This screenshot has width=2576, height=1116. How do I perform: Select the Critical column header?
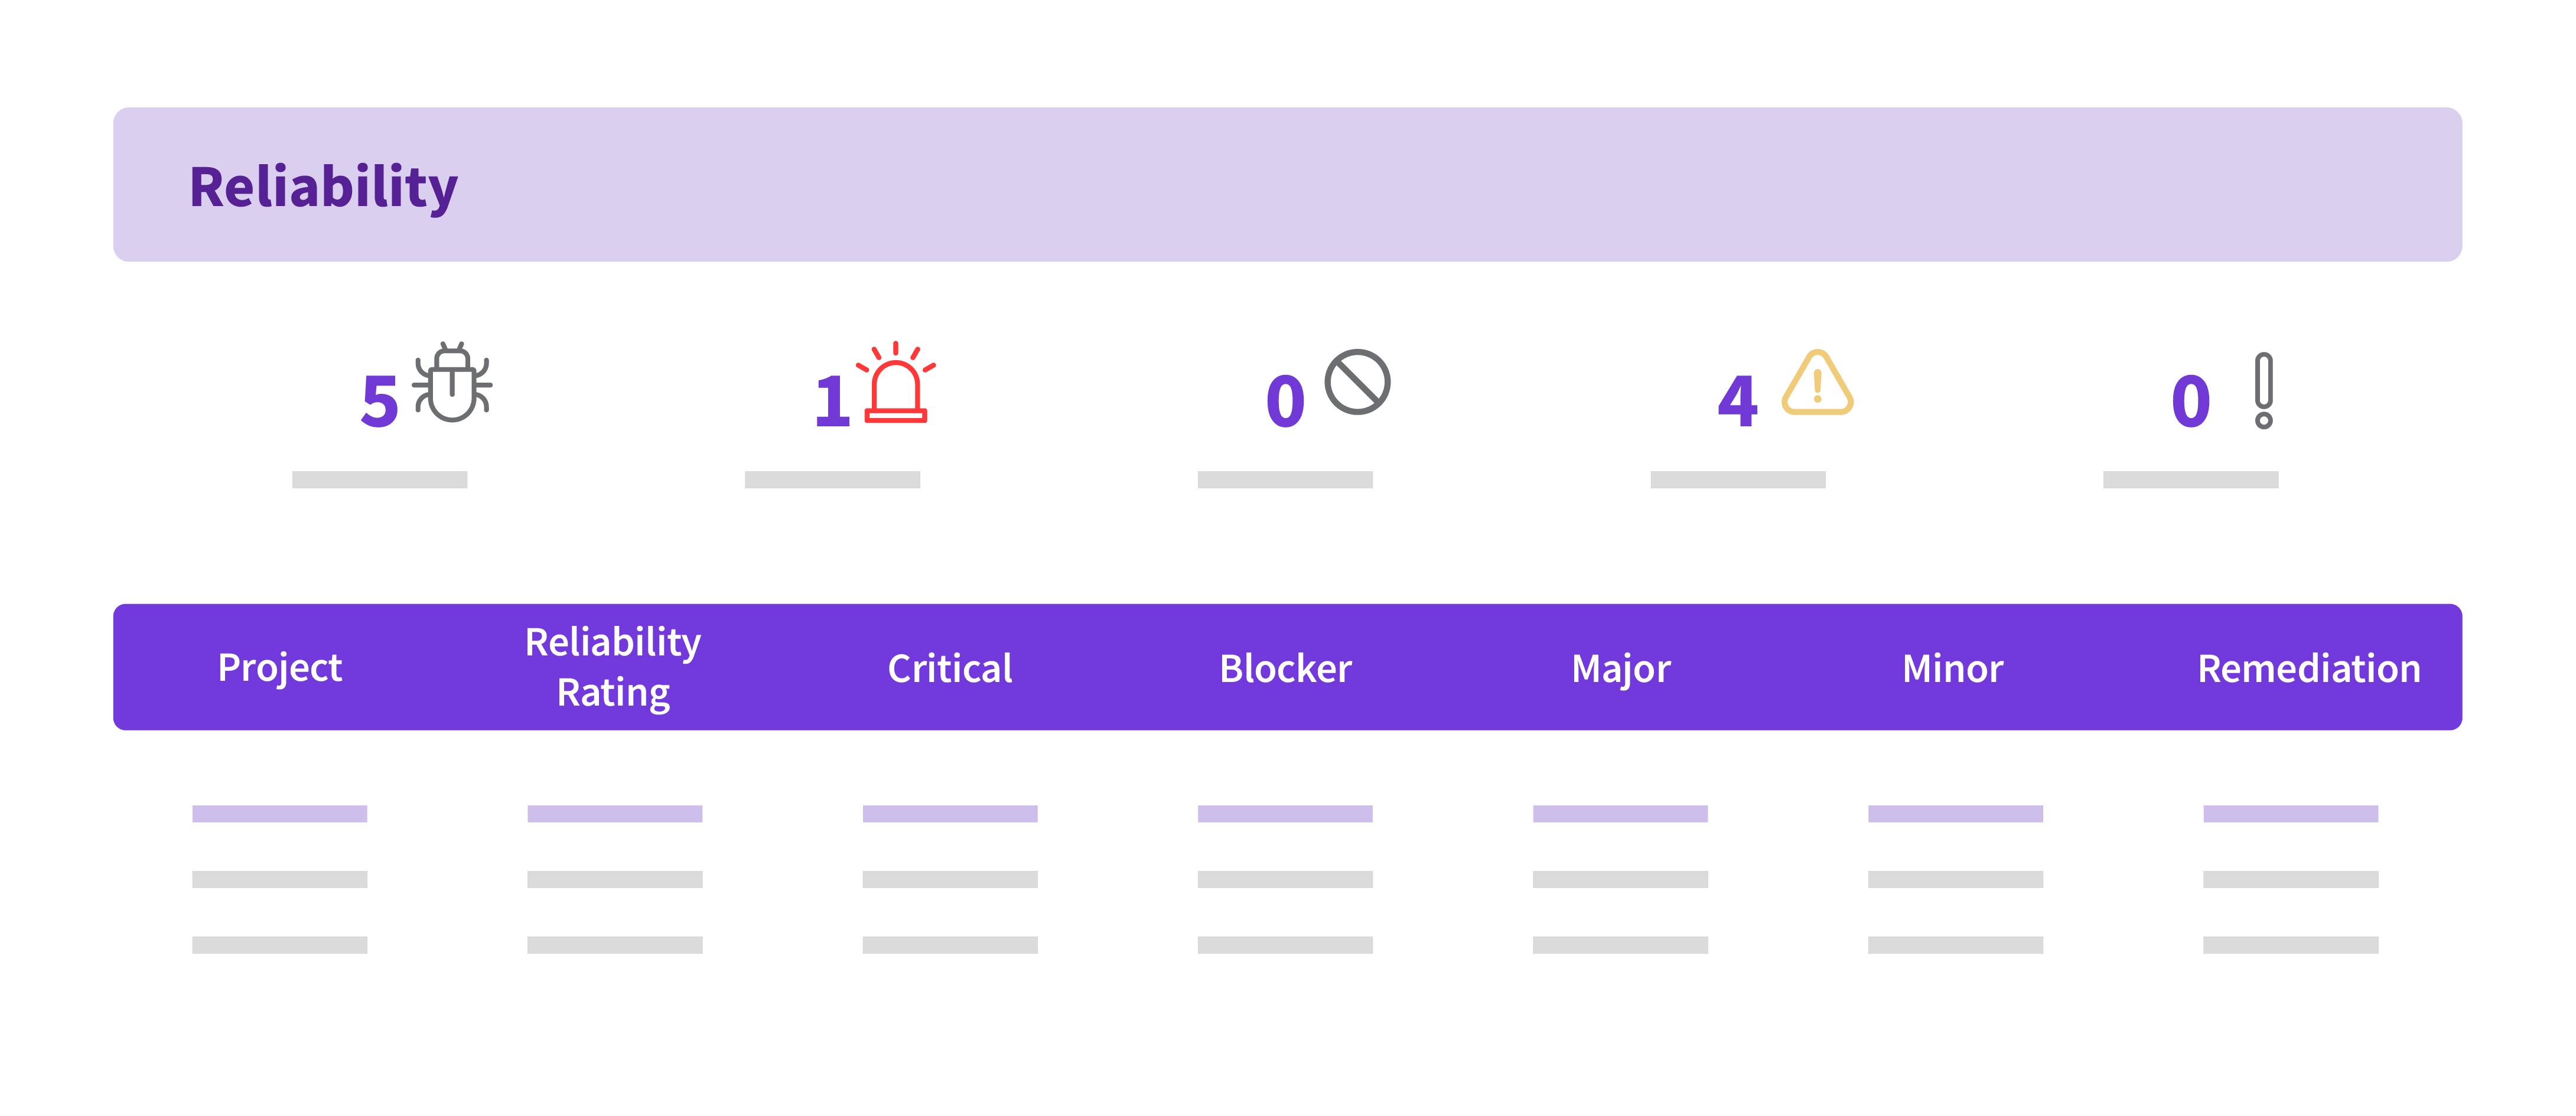click(x=950, y=668)
